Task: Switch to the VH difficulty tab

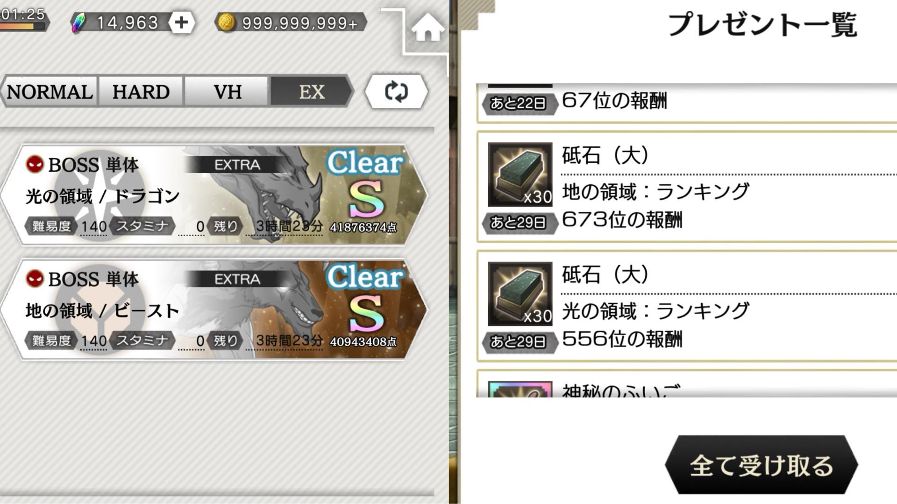Action: coord(227,91)
